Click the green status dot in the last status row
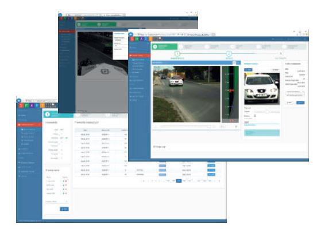The height and width of the screenshot is (240, 321). pyautogui.click(x=64, y=193)
